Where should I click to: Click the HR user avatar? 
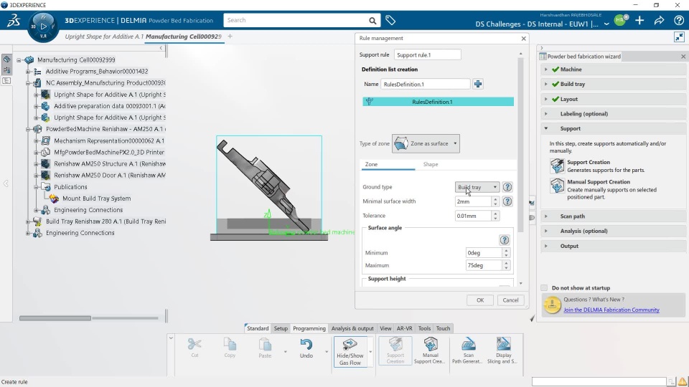(620, 20)
